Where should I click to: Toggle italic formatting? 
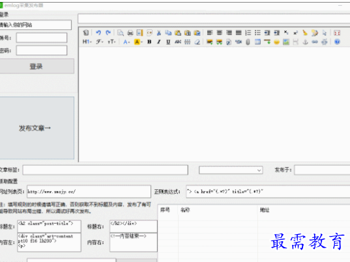tap(158, 42)
